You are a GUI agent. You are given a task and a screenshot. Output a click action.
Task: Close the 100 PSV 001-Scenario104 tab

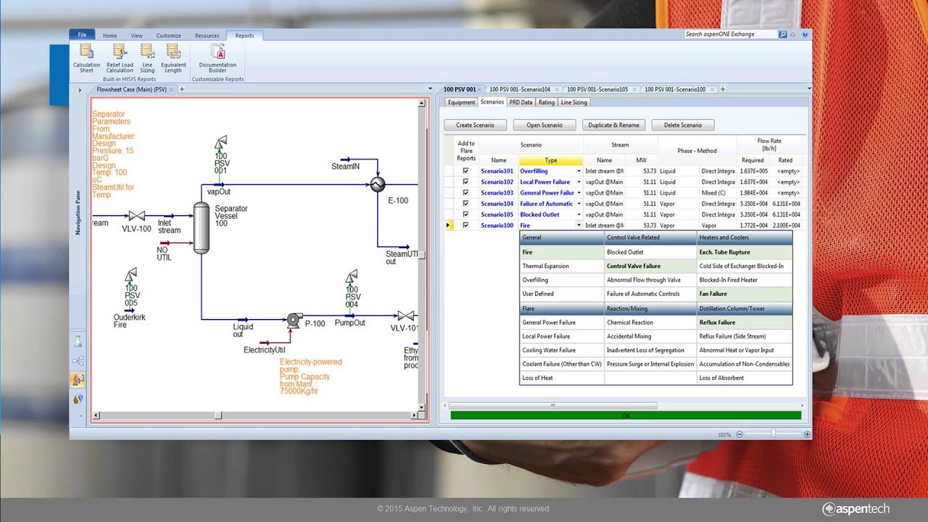coord(555,89)
